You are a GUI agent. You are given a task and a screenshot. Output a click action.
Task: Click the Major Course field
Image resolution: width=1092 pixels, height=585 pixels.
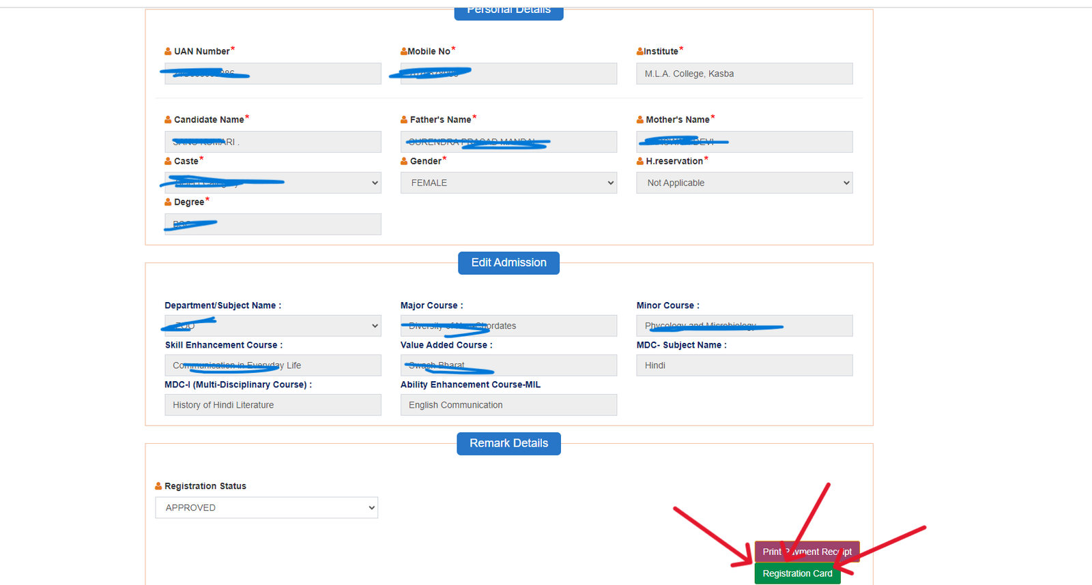(x=508, y=326)
